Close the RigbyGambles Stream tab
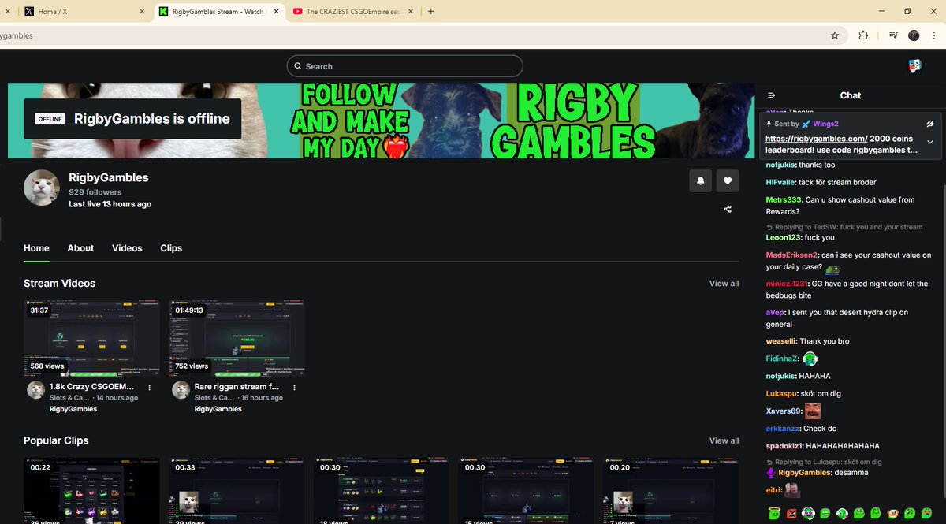 click(275, 11)
